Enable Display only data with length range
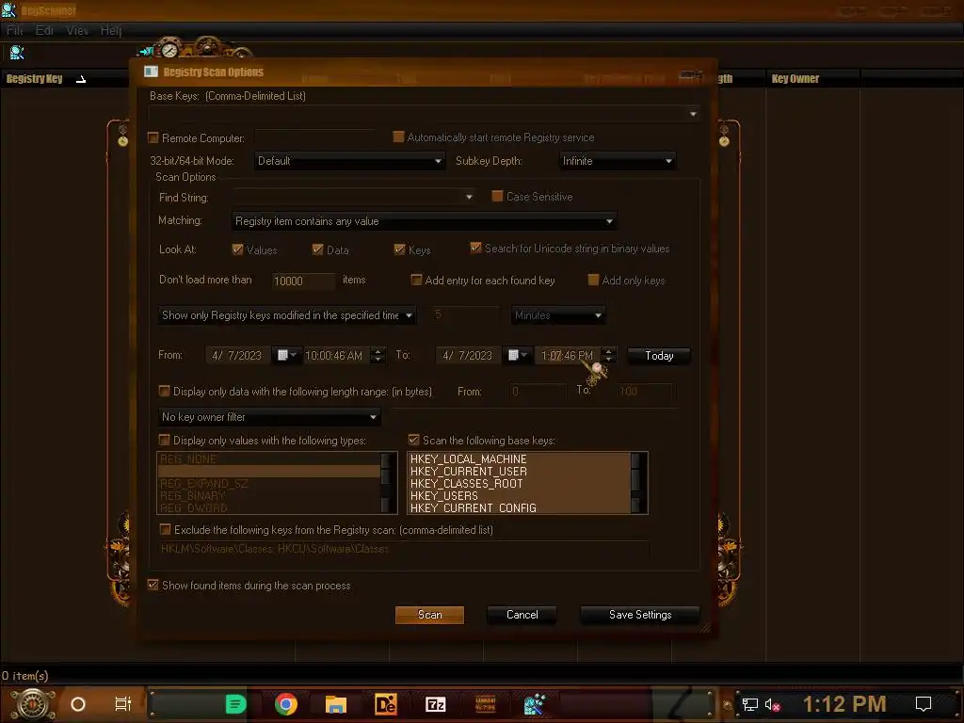 point(164,391)
